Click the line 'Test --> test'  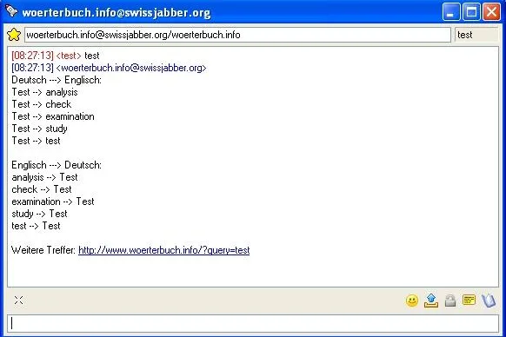[x=36, y=141]
